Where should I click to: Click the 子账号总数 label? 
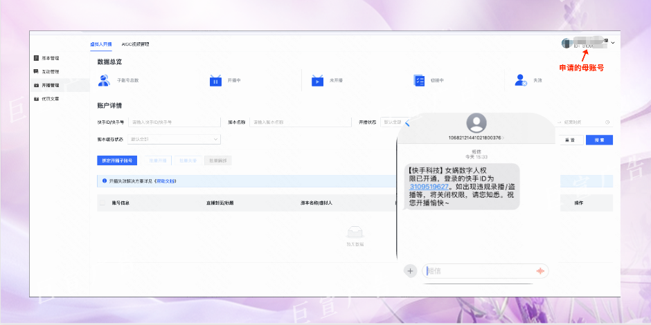pos(128,80)
